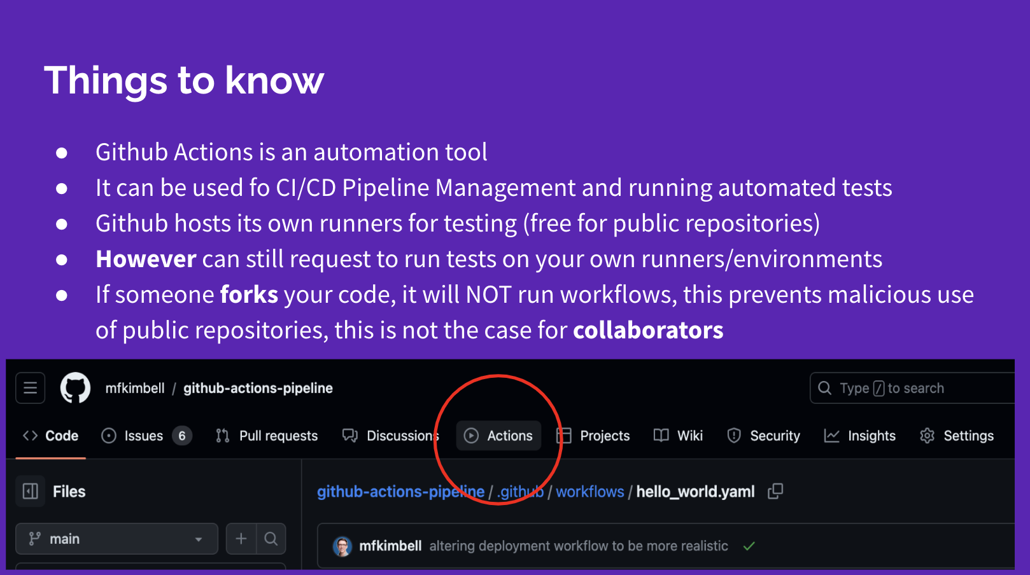Go to workflows folder breadcrumb link
The height and width of the screenshot is (575, 1030).
[590, 492]
